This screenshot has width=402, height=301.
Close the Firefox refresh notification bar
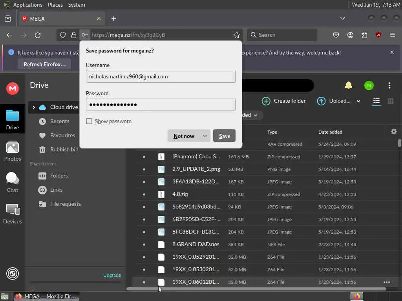click(392, 52)
